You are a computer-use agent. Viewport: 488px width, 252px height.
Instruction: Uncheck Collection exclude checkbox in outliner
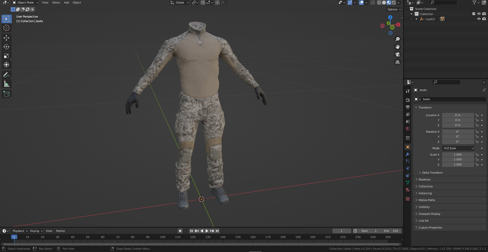coord(473,14)
